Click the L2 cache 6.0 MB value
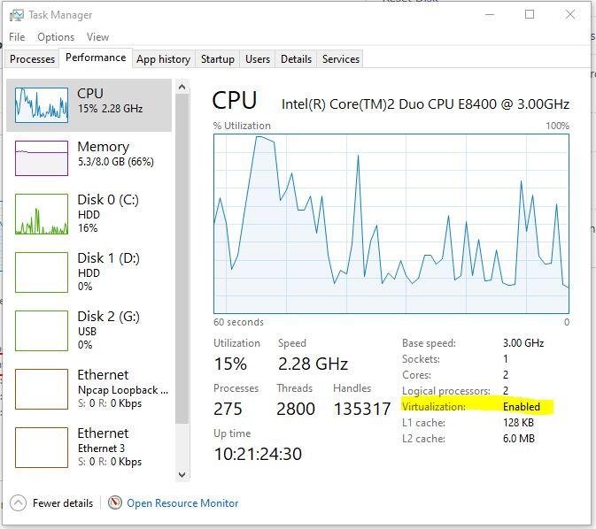596x529 pixels. pos(519,439)
